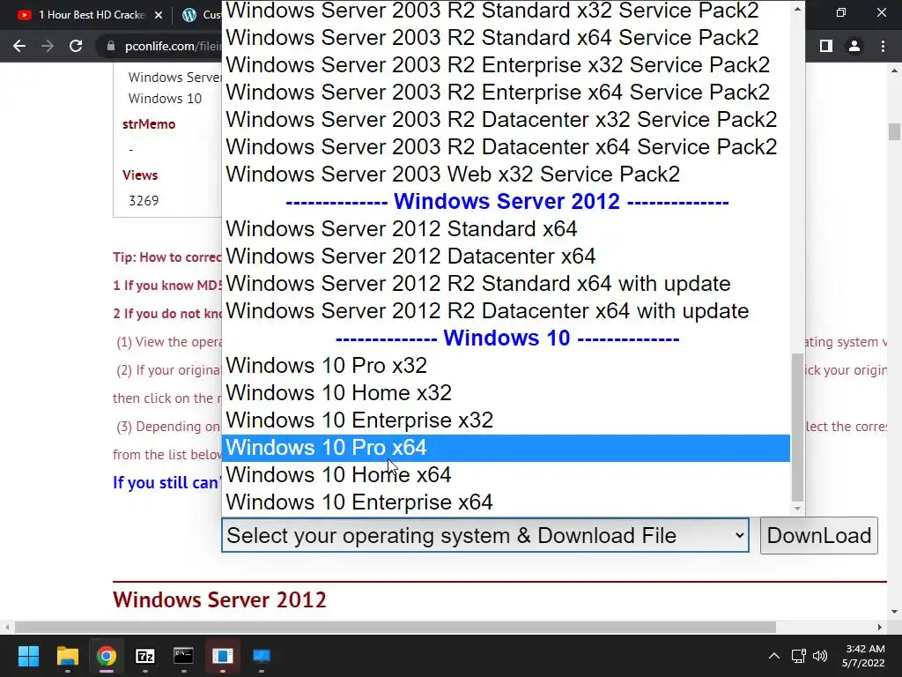Open the blue monitor taskbar icon
The width and height of the screenshot is (902, 677).
(261, 656)
